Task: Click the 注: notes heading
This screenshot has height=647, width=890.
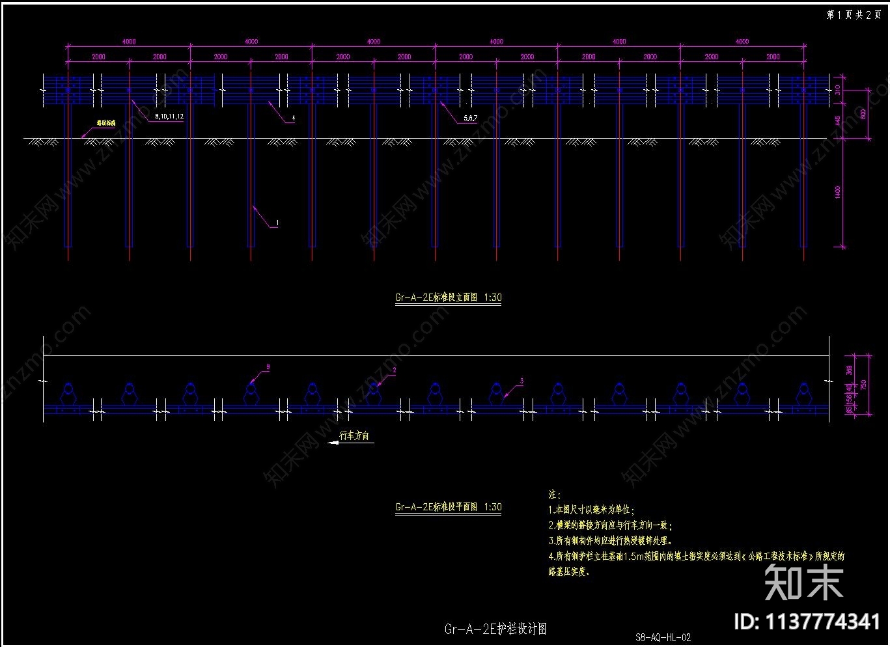Action: (x=555, y=495)
